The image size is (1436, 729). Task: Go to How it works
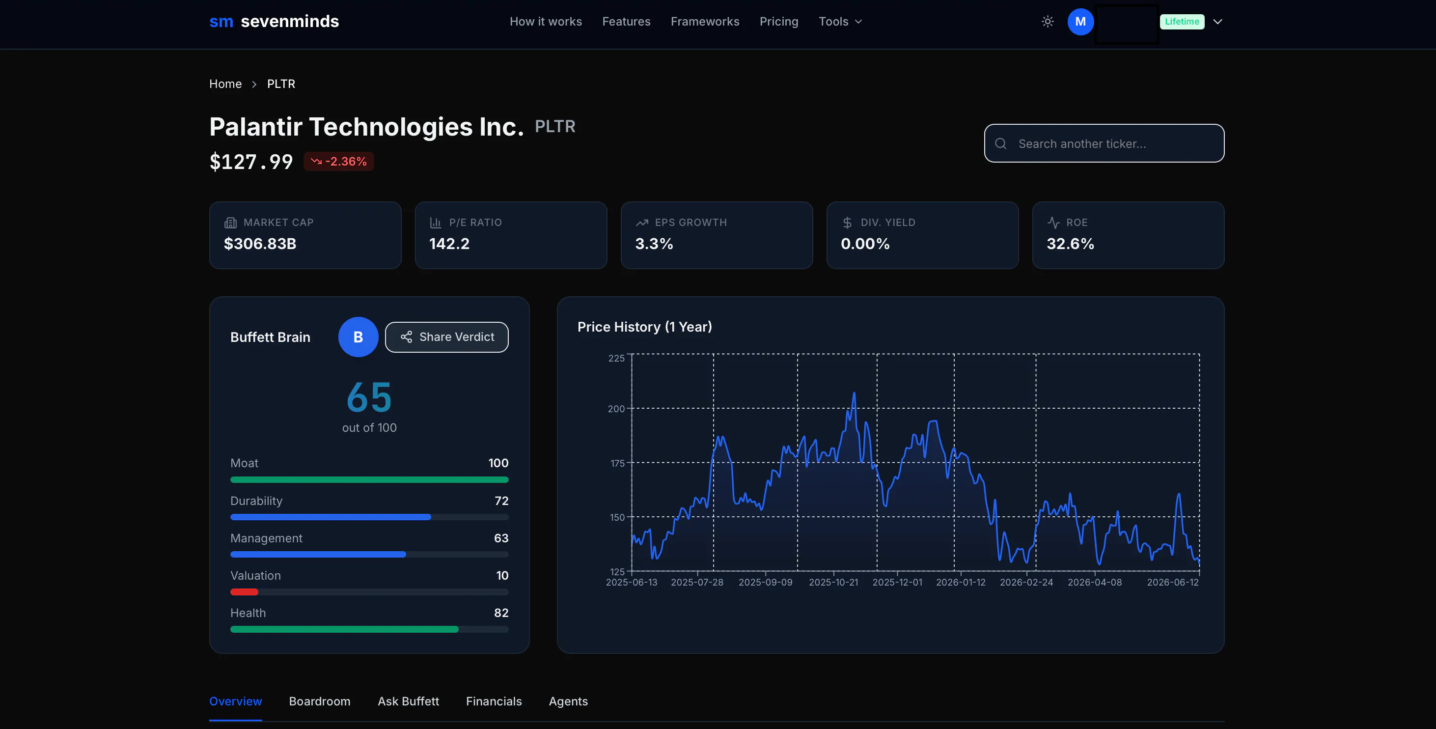(545, 22)
